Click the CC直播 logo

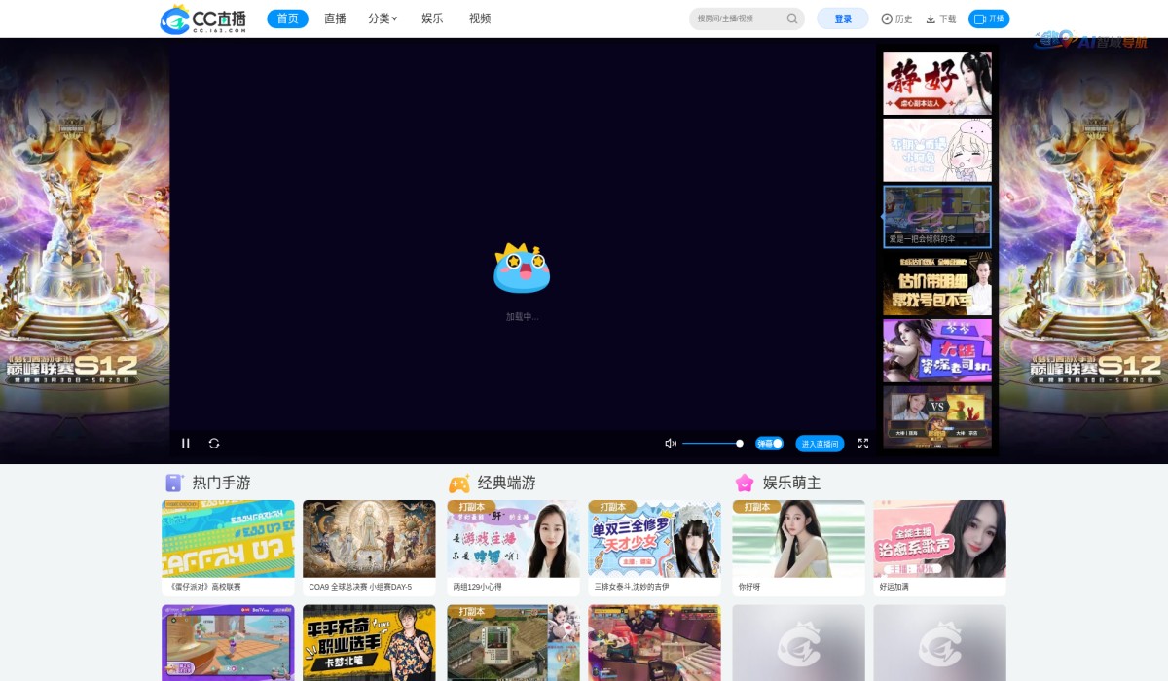[201, 18]
